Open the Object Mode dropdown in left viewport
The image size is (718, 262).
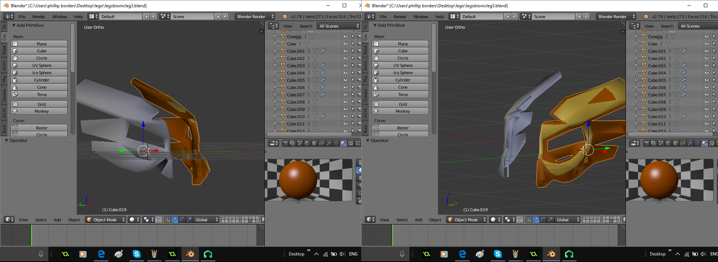point(105,219)
